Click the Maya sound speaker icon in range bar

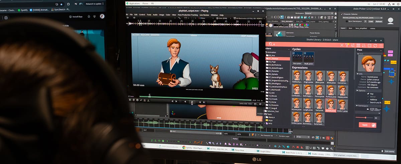coord(324,138)
